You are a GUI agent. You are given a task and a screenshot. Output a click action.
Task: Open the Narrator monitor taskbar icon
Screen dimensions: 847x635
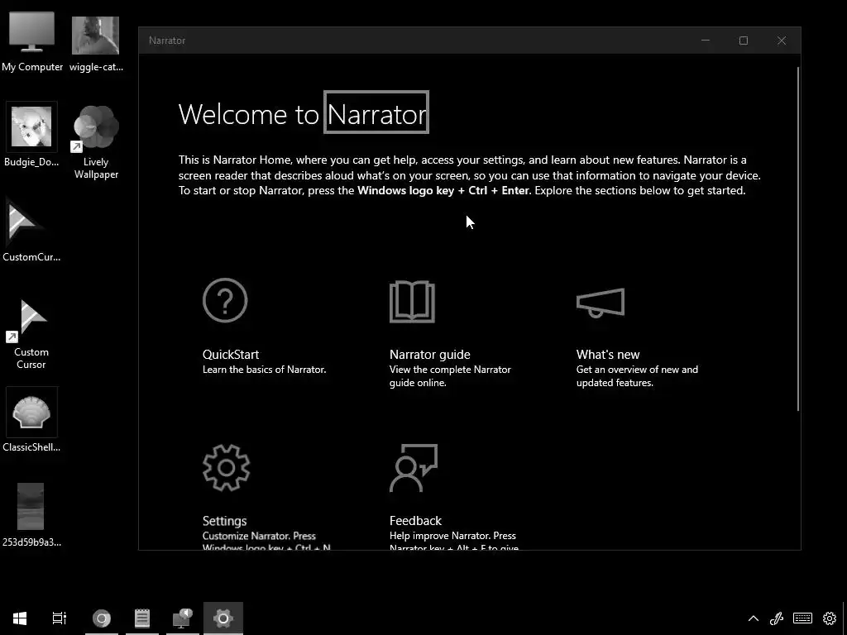coord(183,618)
